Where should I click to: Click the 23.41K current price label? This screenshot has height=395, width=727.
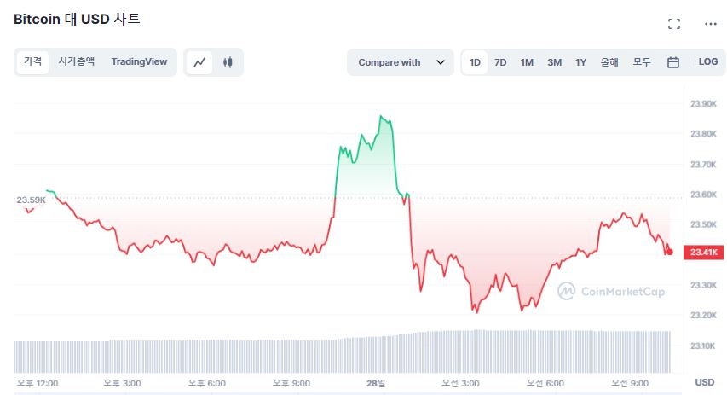coord(706,253)
